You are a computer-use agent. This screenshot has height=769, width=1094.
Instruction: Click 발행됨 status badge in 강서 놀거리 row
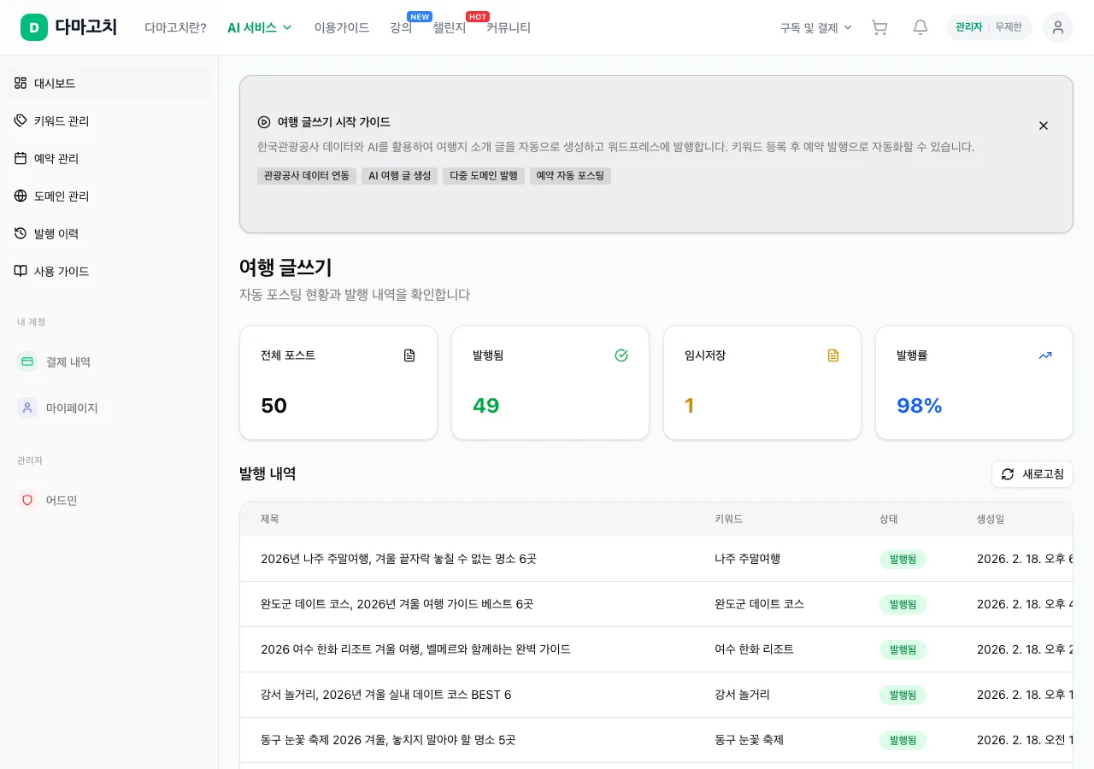tap(903, 695)
